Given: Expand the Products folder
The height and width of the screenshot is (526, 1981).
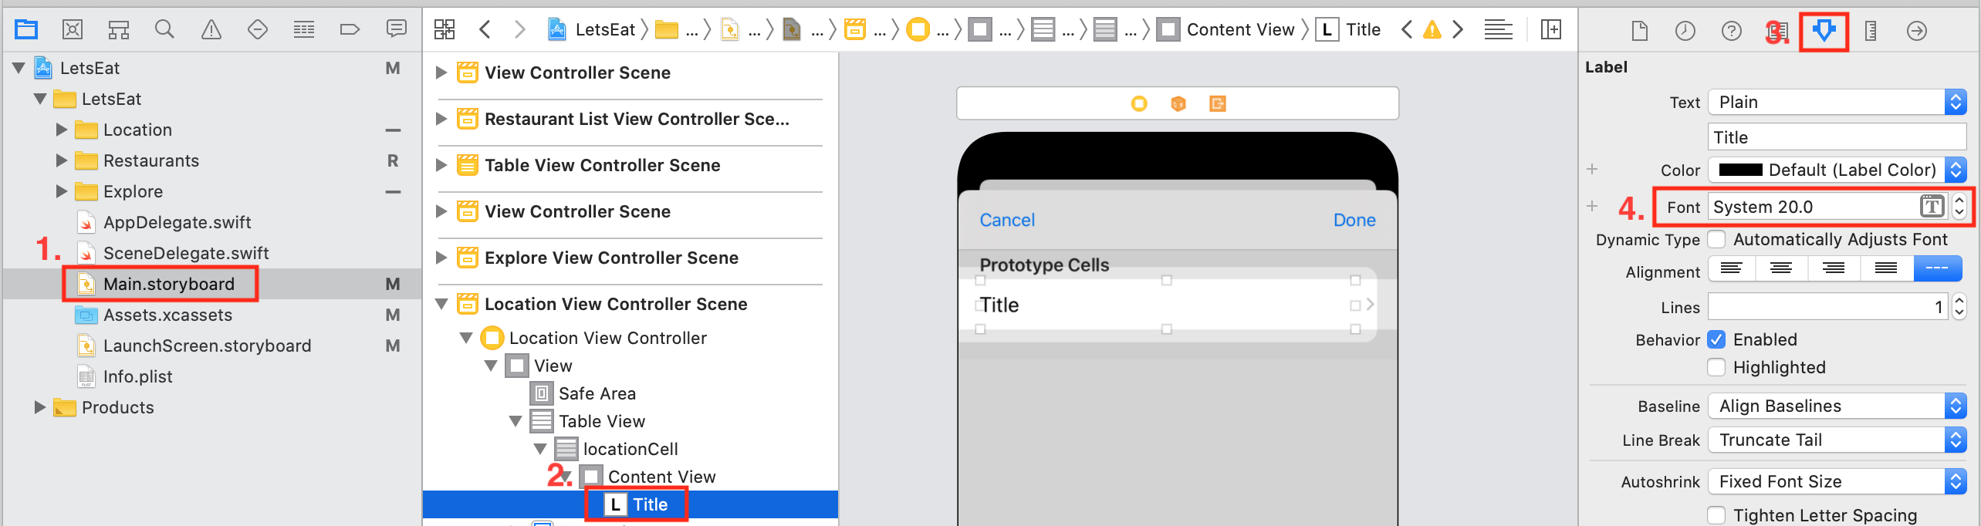Looking at the screenshot, I should point(40,407).
